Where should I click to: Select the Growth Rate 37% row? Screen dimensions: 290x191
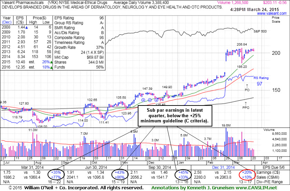tap(79, 48)
